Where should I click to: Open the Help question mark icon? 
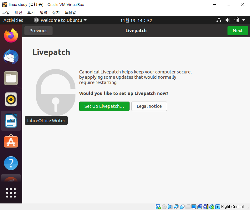coord(11,163)
